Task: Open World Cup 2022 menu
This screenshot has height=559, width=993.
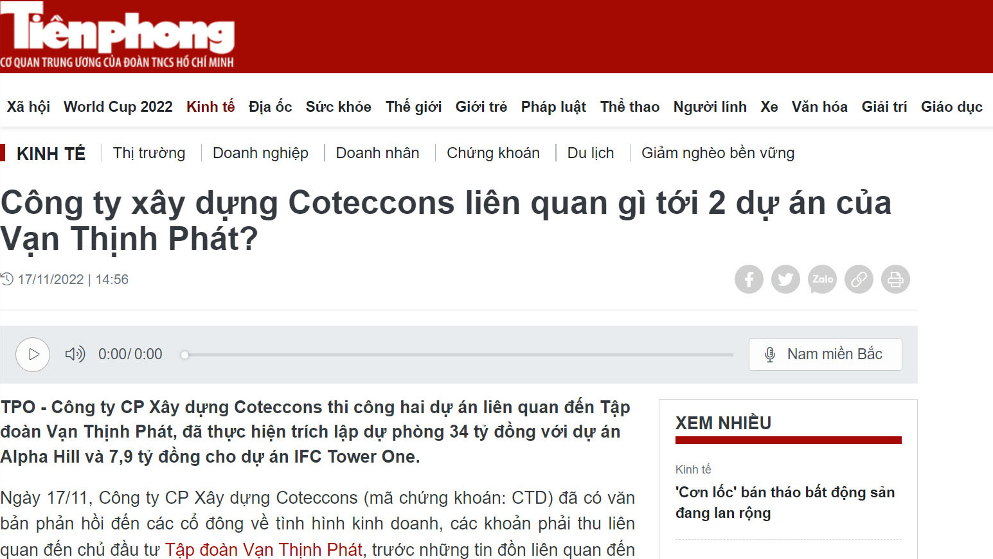Action: point(118,107)
